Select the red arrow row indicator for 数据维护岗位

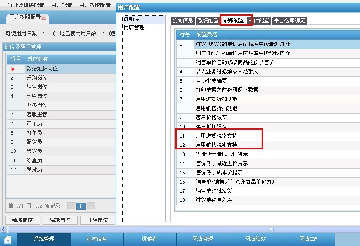(13, 69)
